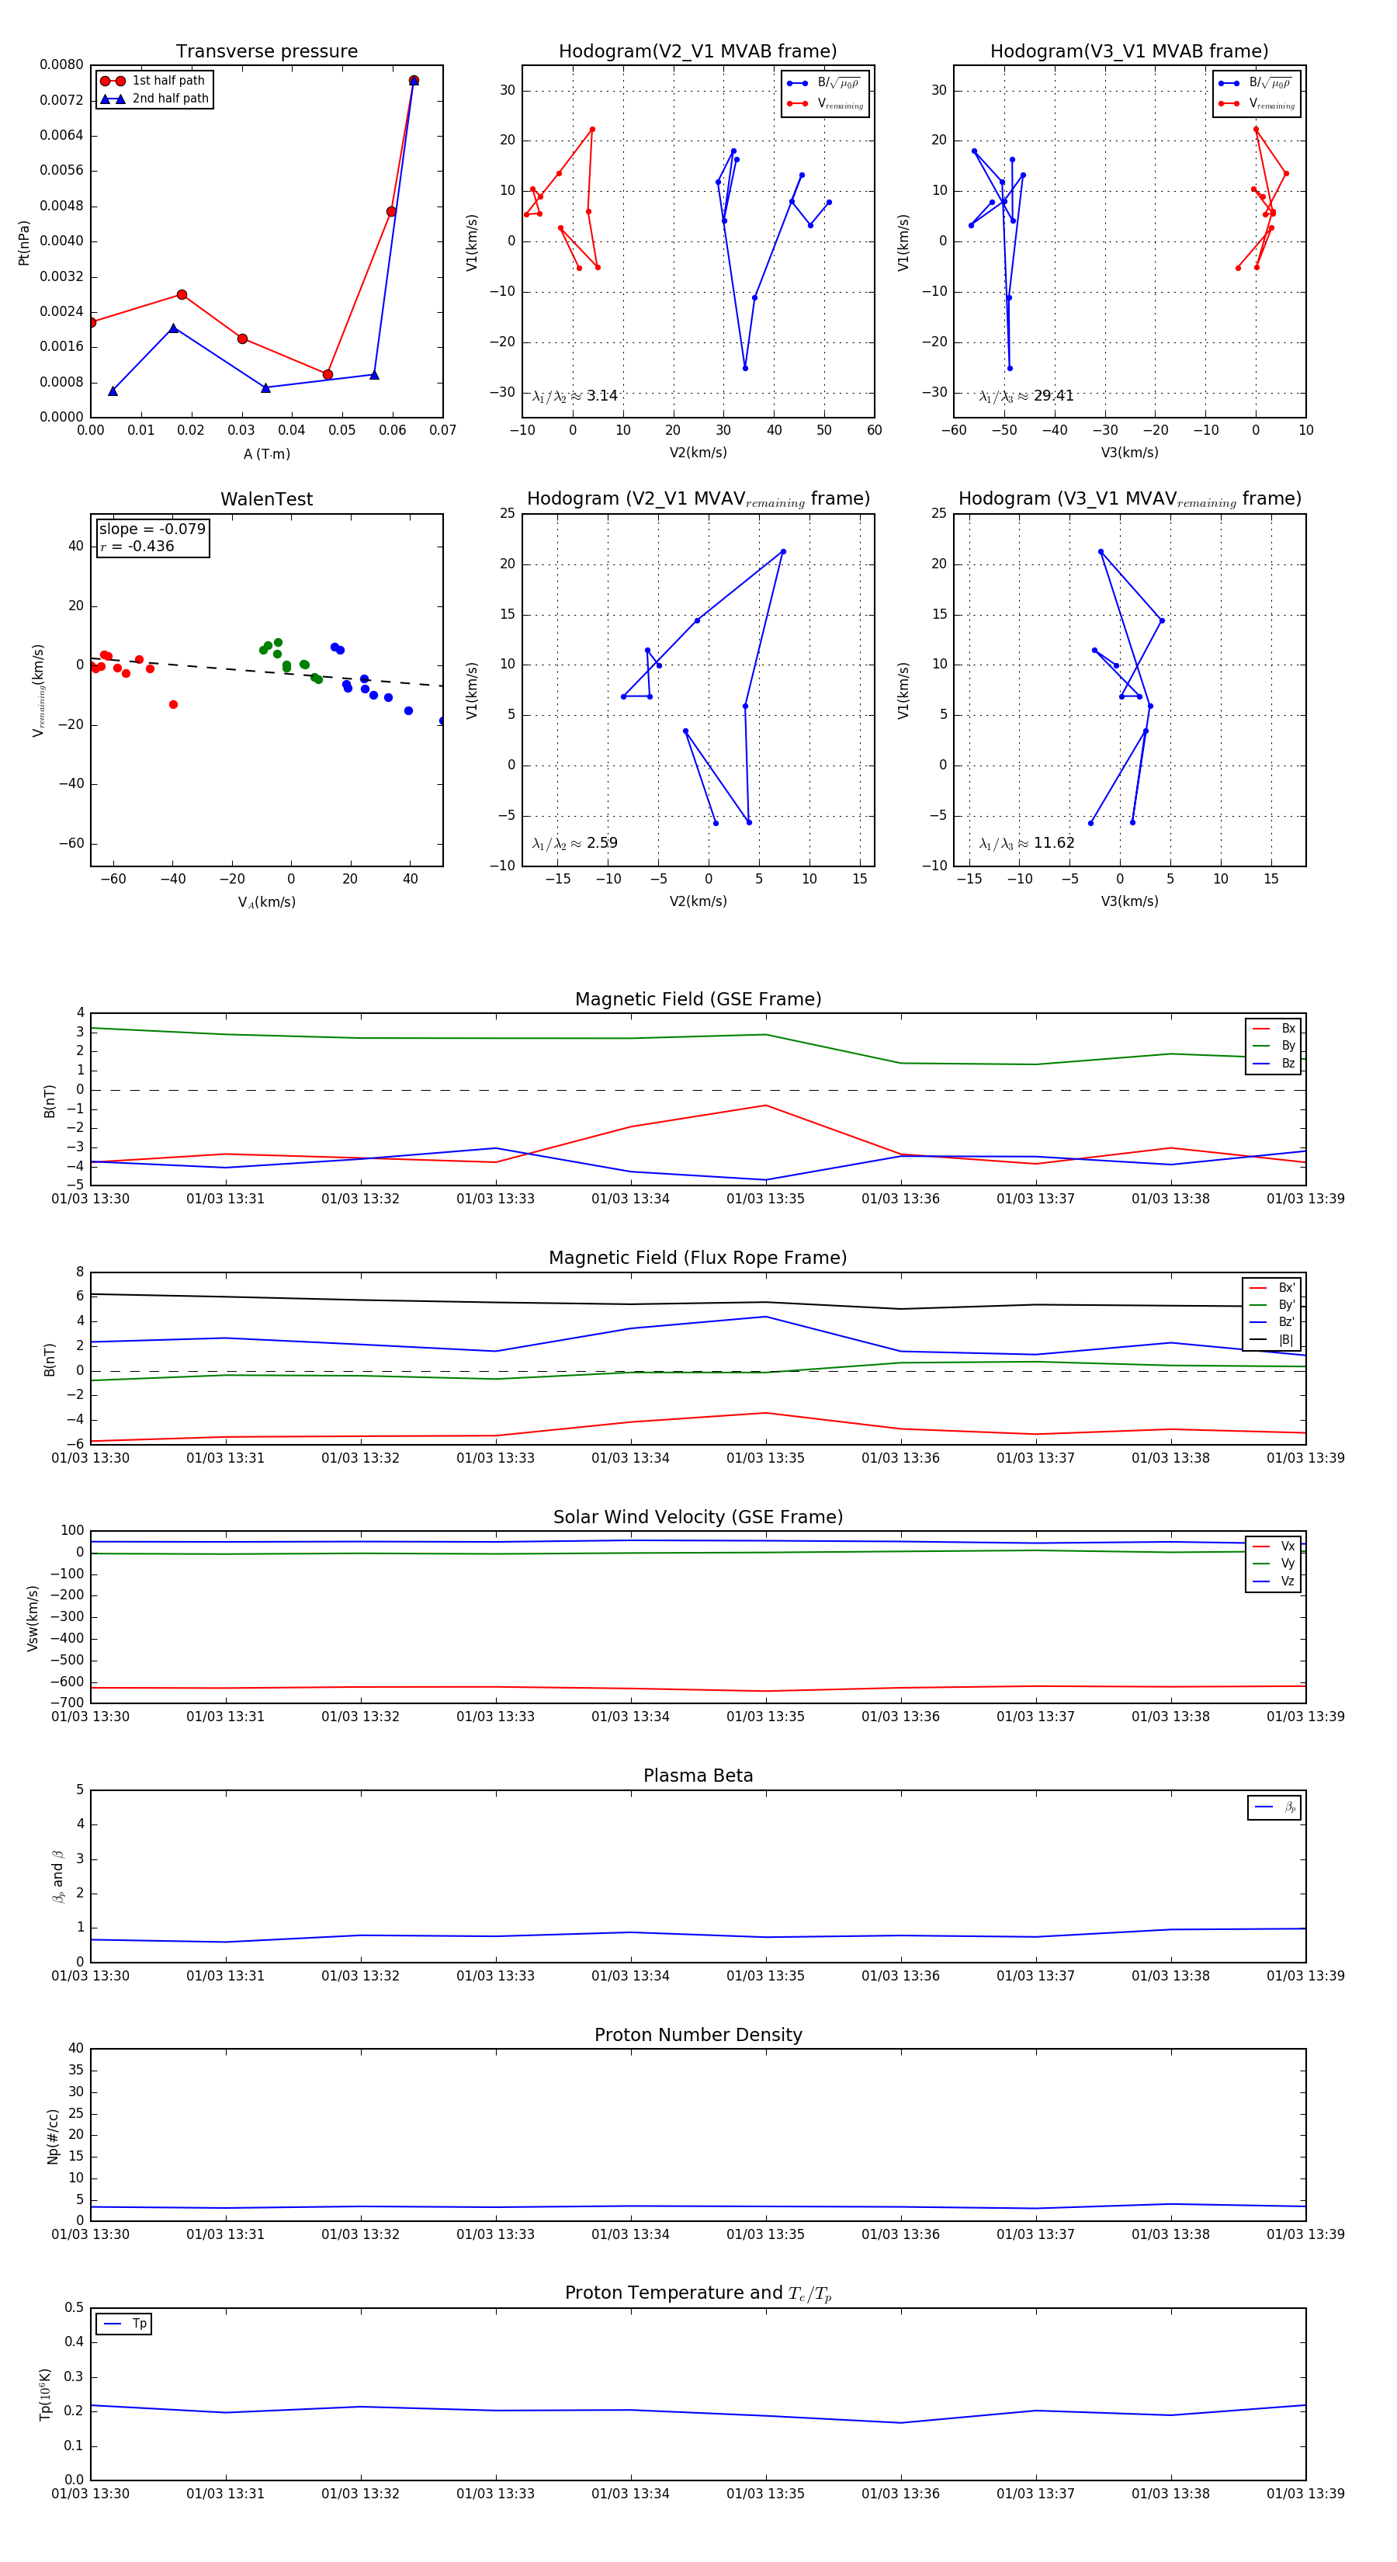Select the "Vy" legend entry
Viewport: 1397px width, 2562px height.
coord(1274,1564)
